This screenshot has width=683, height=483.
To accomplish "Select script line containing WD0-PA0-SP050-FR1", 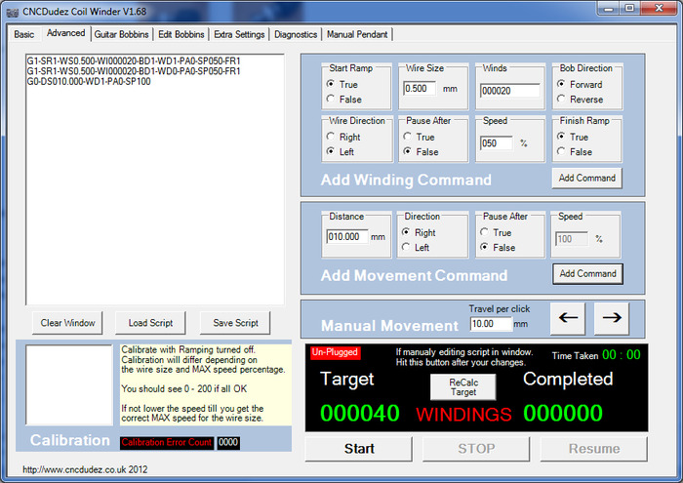I will [134, 71].
